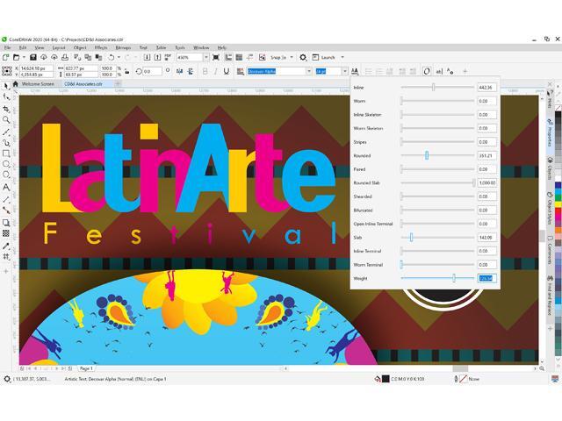This screenshot has height=421, width=562.
Task: Select the Rectangle tool in the toolbox
Action: coord(6,153)
